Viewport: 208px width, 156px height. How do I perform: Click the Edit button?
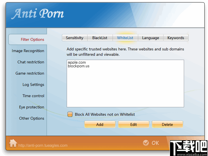point(134,124)
